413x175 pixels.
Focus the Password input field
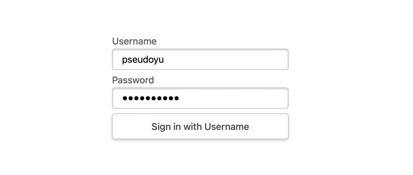point(200,98)
